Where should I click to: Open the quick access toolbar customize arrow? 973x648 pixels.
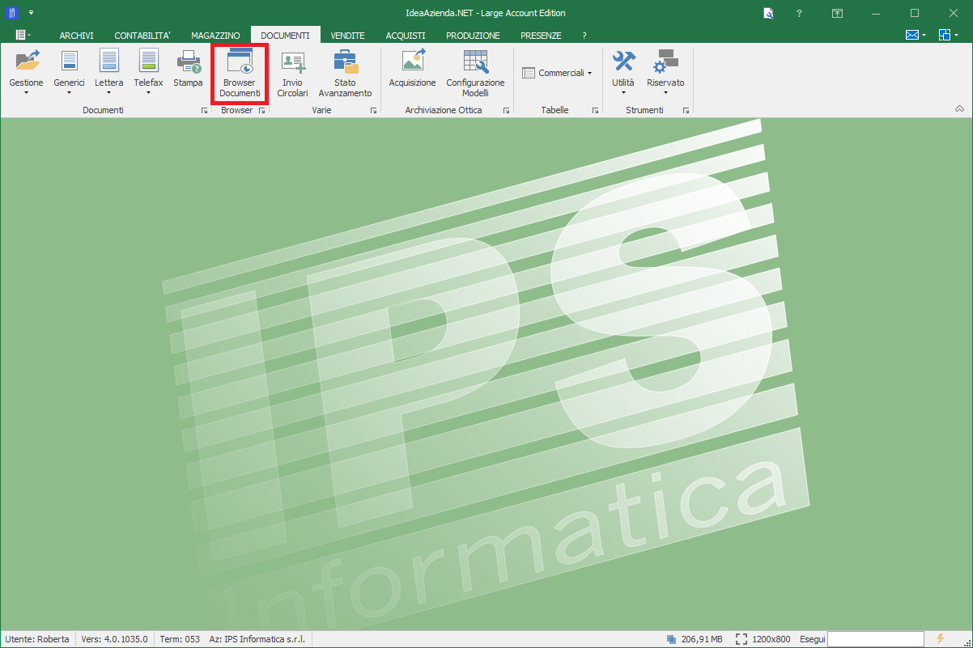31,13
